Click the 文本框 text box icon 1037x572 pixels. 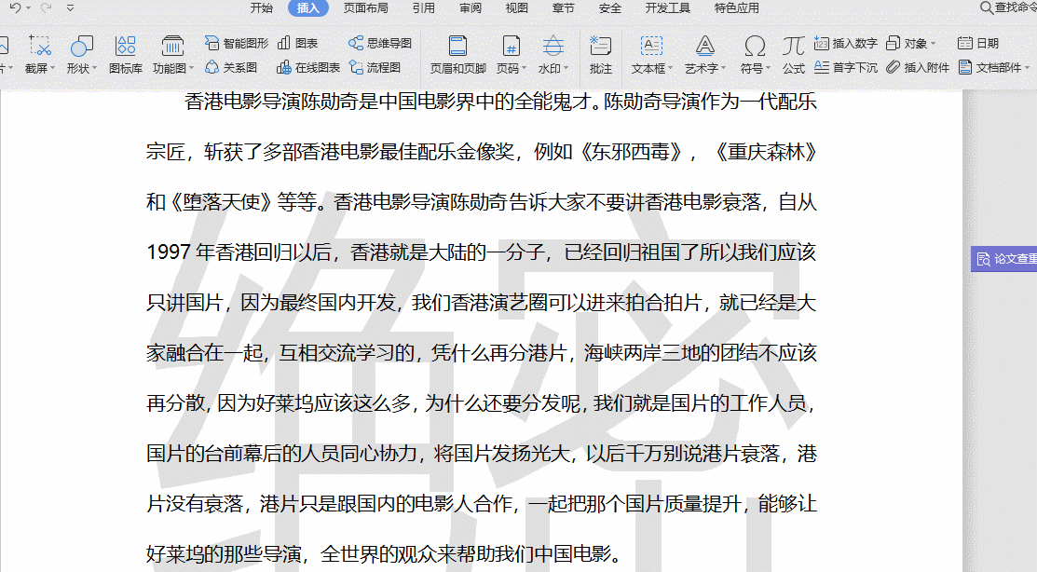[650, 47]
